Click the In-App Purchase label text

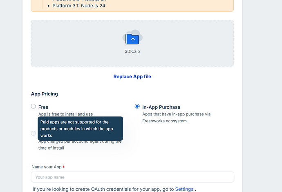coord(161,107)
